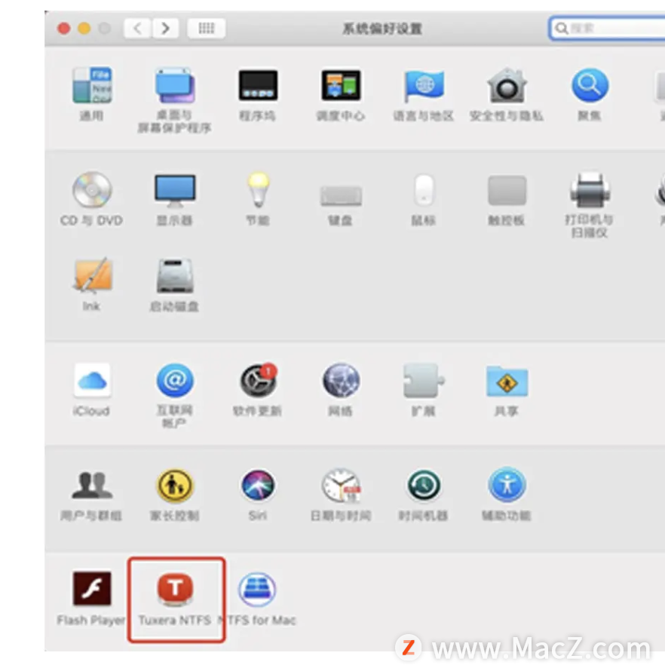665x668 pixels.
Task: Open Energy Saver light bulb icon
Action: [258, 189]
